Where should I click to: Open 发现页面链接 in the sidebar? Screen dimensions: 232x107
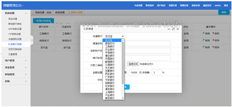pyautogui.click(x=15, y=49)
